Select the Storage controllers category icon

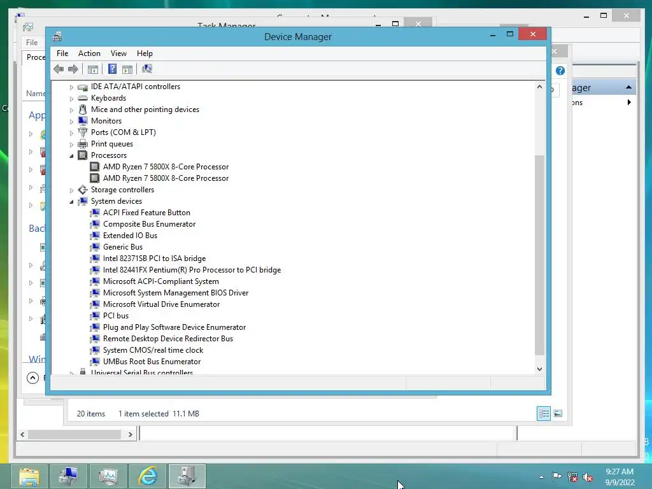coord(83,190)
